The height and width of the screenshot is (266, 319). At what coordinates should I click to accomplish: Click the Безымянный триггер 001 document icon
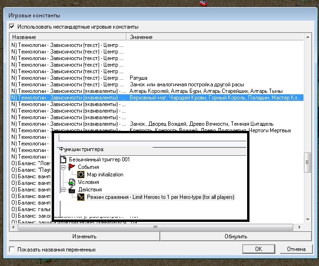pos(63,160)
